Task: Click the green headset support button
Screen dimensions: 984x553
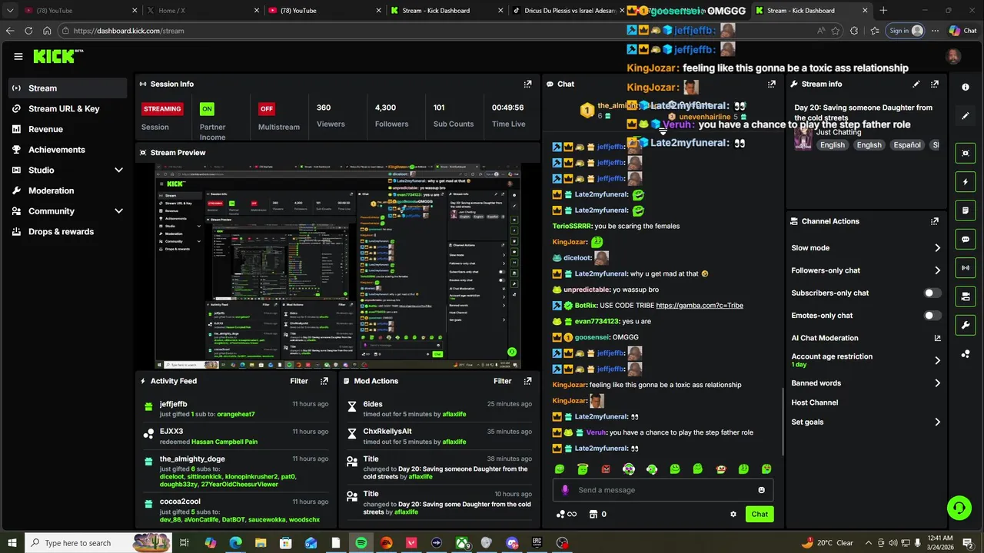Action: pos(959,508)
